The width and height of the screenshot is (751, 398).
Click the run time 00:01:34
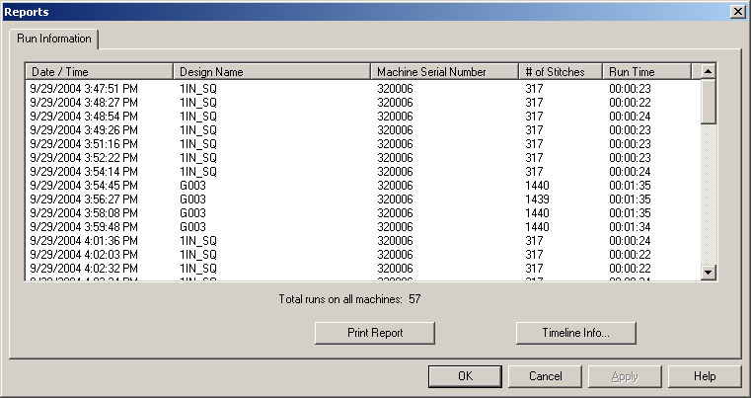(630, 227)
